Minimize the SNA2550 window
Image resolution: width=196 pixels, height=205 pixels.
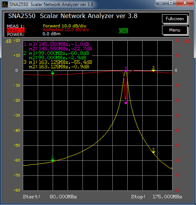pyautogui.click(x=161, y=3)
